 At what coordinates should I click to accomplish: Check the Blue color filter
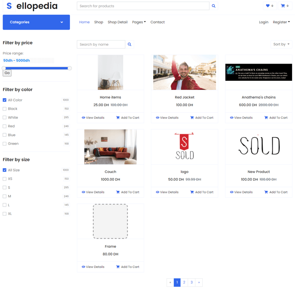pyautogui.click(x=5, y=135)
